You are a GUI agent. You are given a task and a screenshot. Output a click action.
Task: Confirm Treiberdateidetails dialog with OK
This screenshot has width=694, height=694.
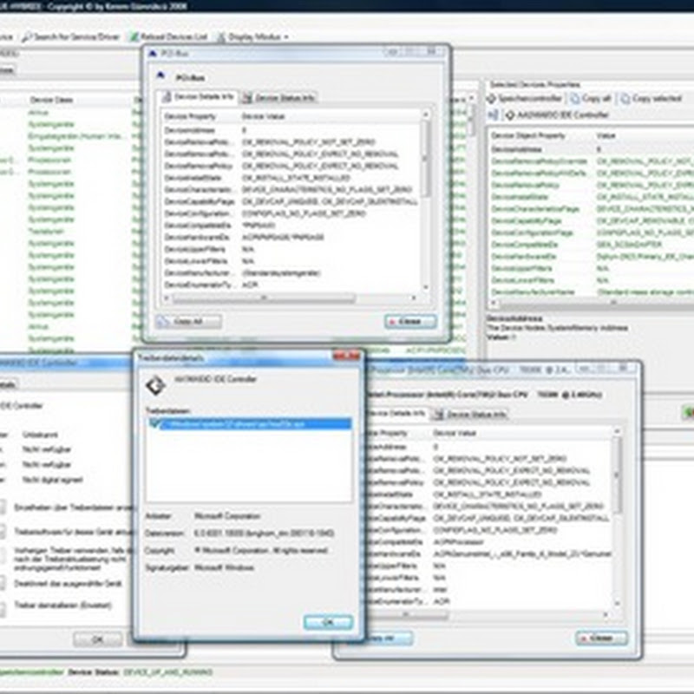pyautogui.click(x=328, y=622)
